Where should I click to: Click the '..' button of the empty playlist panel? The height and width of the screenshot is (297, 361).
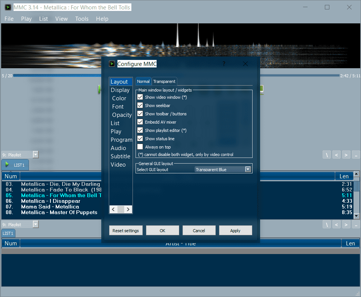(x=356, y=225)
